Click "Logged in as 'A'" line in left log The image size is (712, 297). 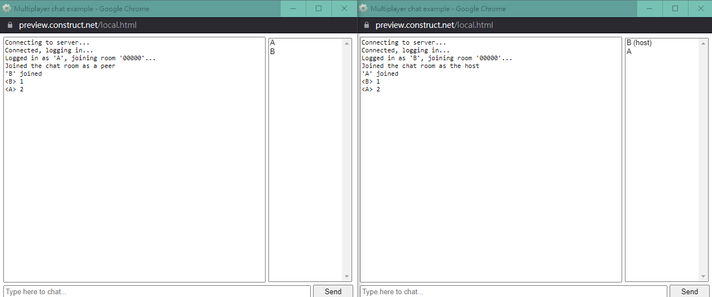tap(80, 58)
